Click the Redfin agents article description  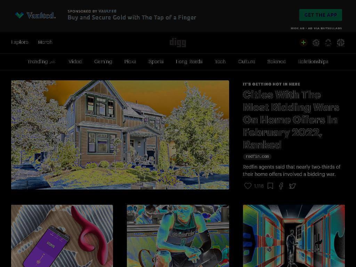pyautogui.click(x=292, y=170)
